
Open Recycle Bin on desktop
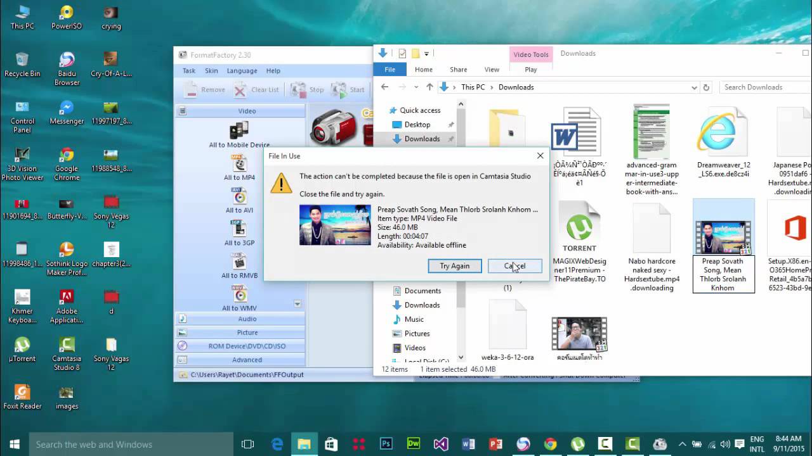(x=22, y=65)
